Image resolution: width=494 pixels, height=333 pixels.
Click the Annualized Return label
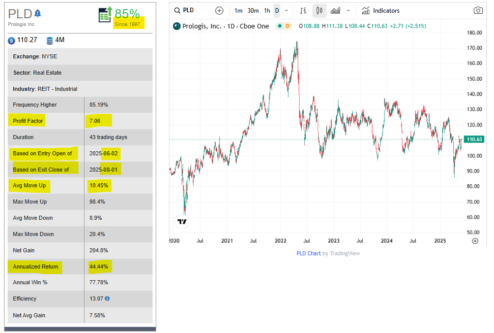click(35, 267)
